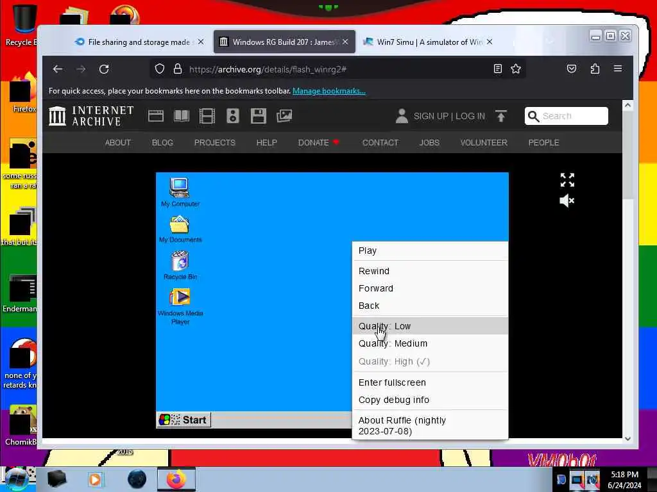Click the user avatar icon
This screenshot has height=492, width=657.
(402, 116)
